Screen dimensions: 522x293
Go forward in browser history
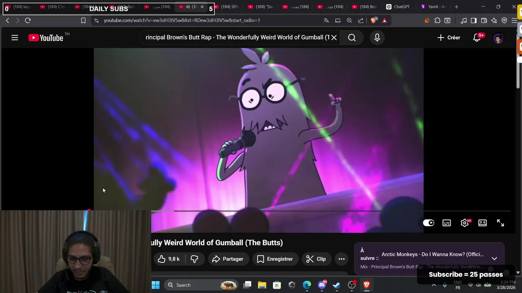point(17,20)
